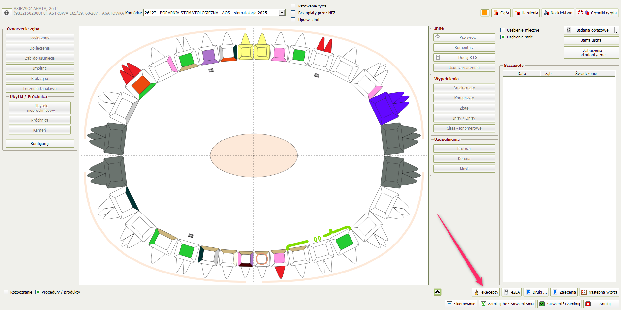Screen dimensions: 621x310
Task: Open Czynniki ryzyka risk factors
Action: [x=597, y=13]
